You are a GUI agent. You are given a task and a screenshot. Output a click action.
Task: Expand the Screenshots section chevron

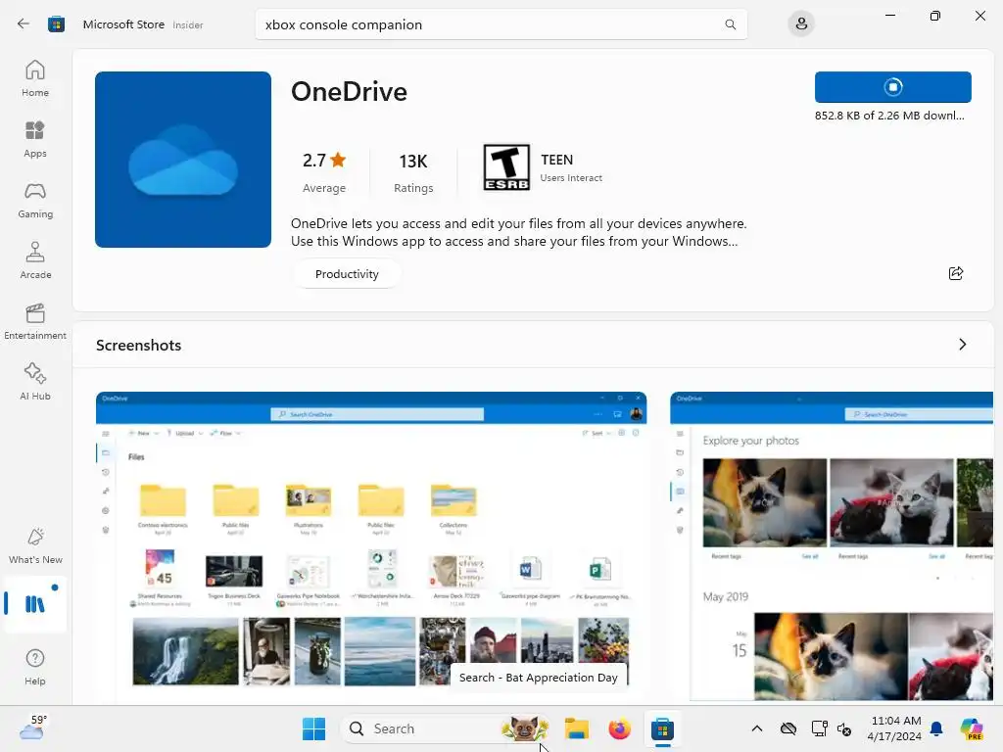pos(962,345)
